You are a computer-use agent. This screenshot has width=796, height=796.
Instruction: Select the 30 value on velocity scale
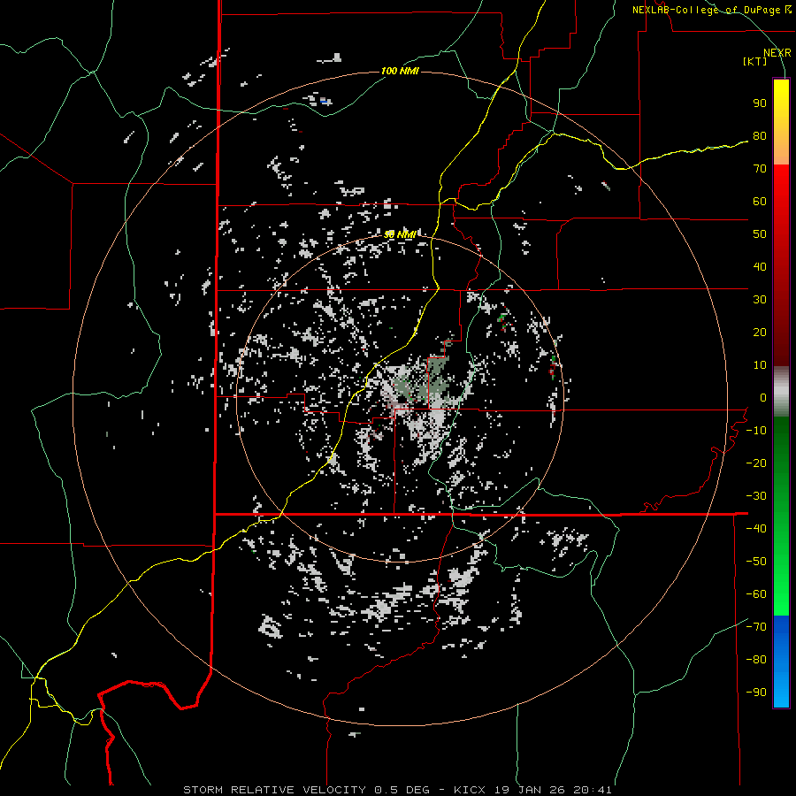(760, 300)
